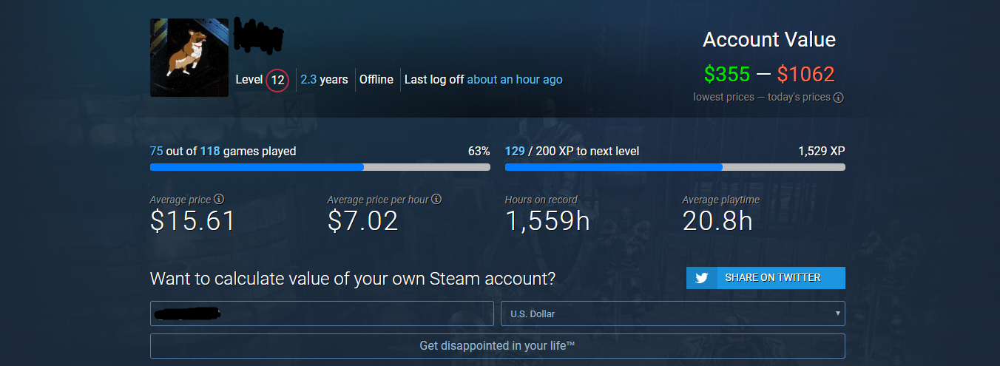1000x366 pixels.
Task: Click the XP to next level progress bar
Action: click(x=675, y=167)
